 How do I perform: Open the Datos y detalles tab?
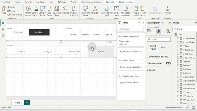pyautogui.click(x=126, y=2)
